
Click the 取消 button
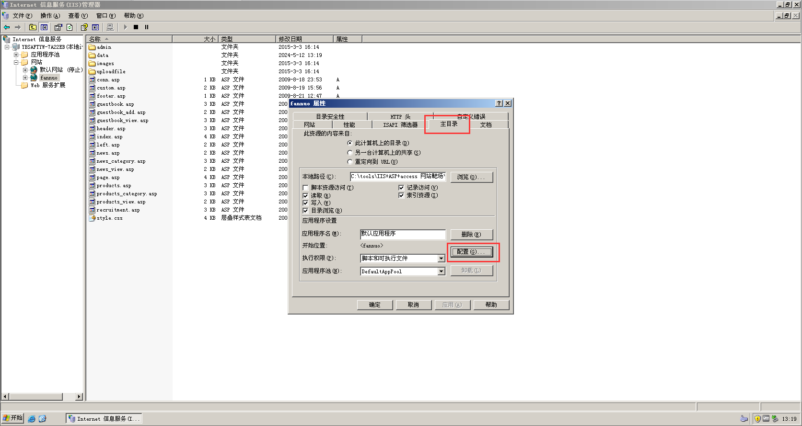click(414, 305)
